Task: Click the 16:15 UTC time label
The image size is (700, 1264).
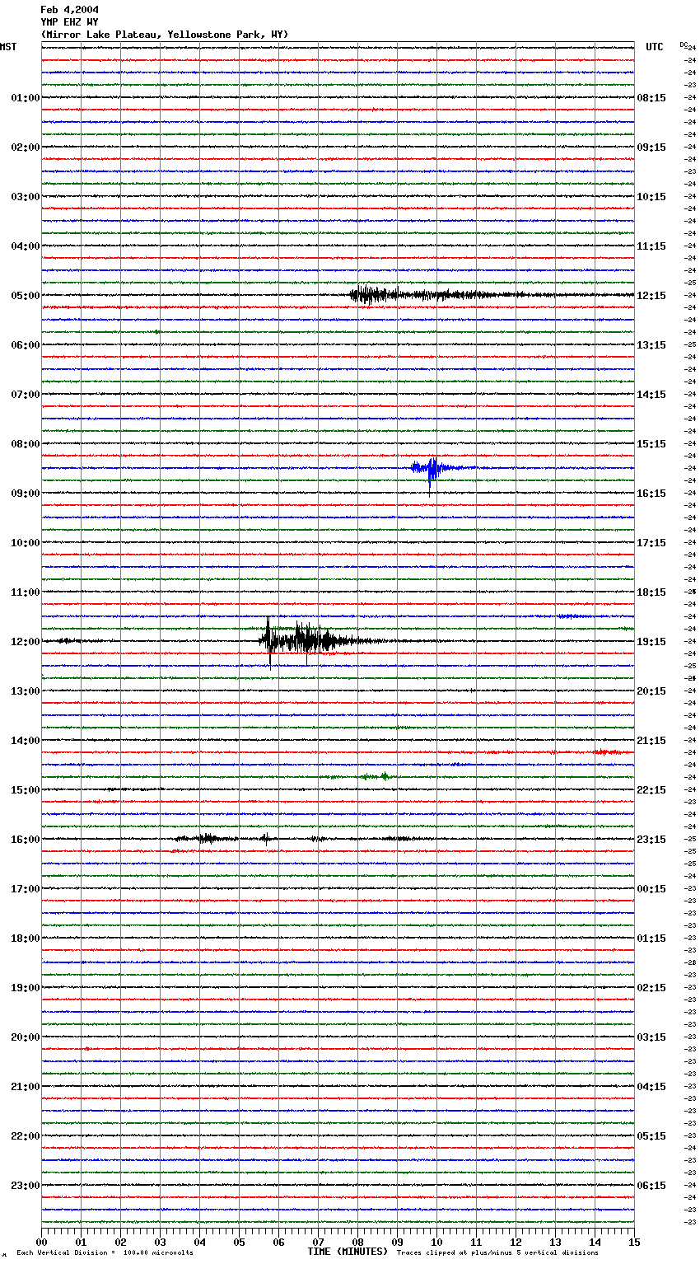Action: (651, 494)
